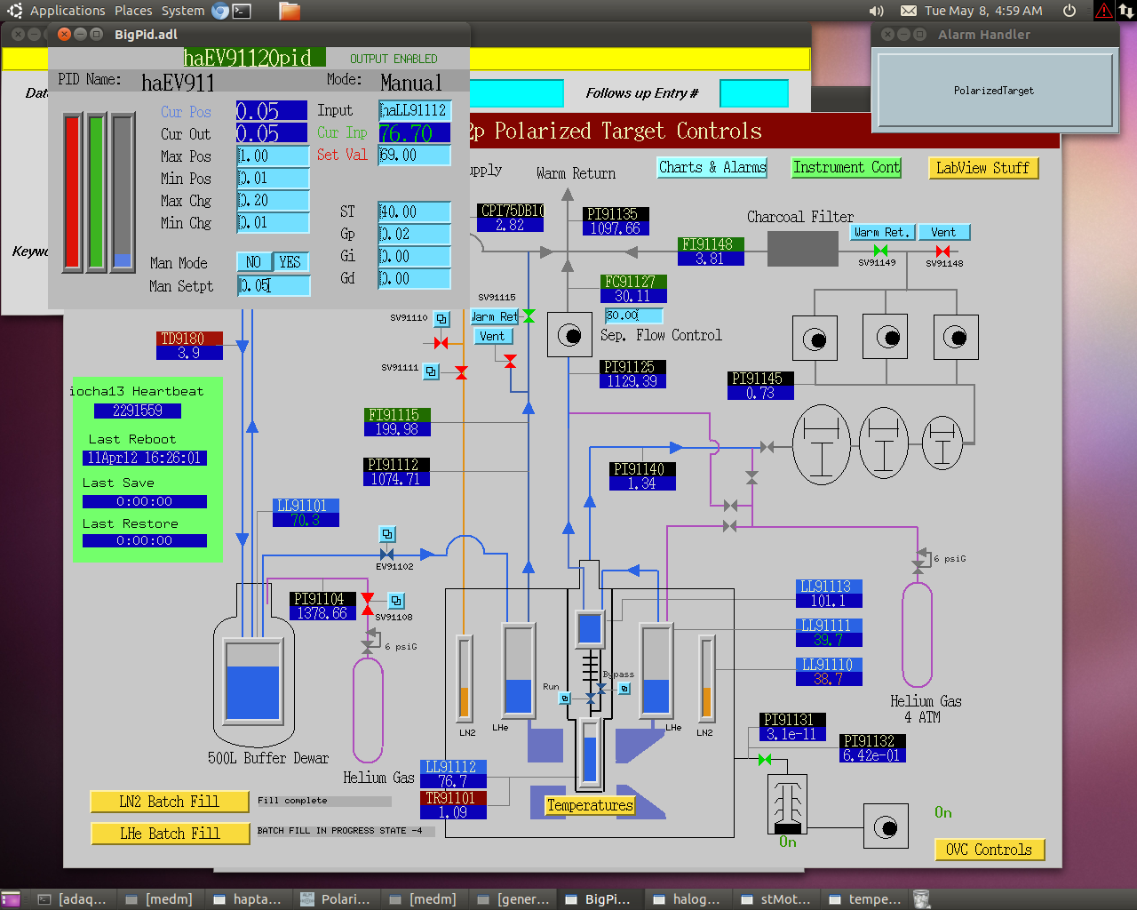Click the red bar indicator in BigPid
Image resolution: width=1137 pixels, height=910 pixels.
coord(73,191)
